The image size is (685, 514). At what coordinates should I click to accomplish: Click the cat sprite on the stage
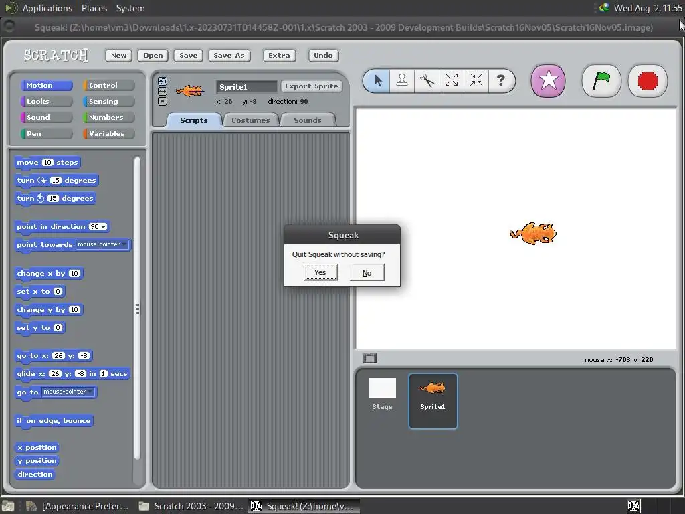(533, 233)
